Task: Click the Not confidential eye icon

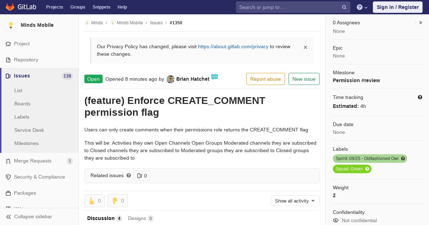Action: [336, 220]
